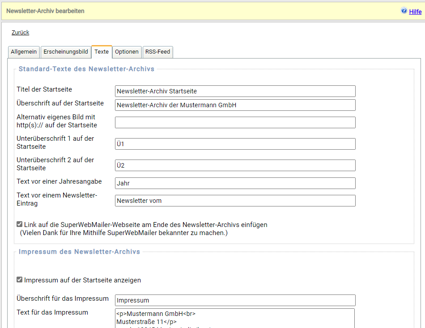Click the Titel der Startseite field
The width and height of the screenshot is (425, 328).
point(235,91)
